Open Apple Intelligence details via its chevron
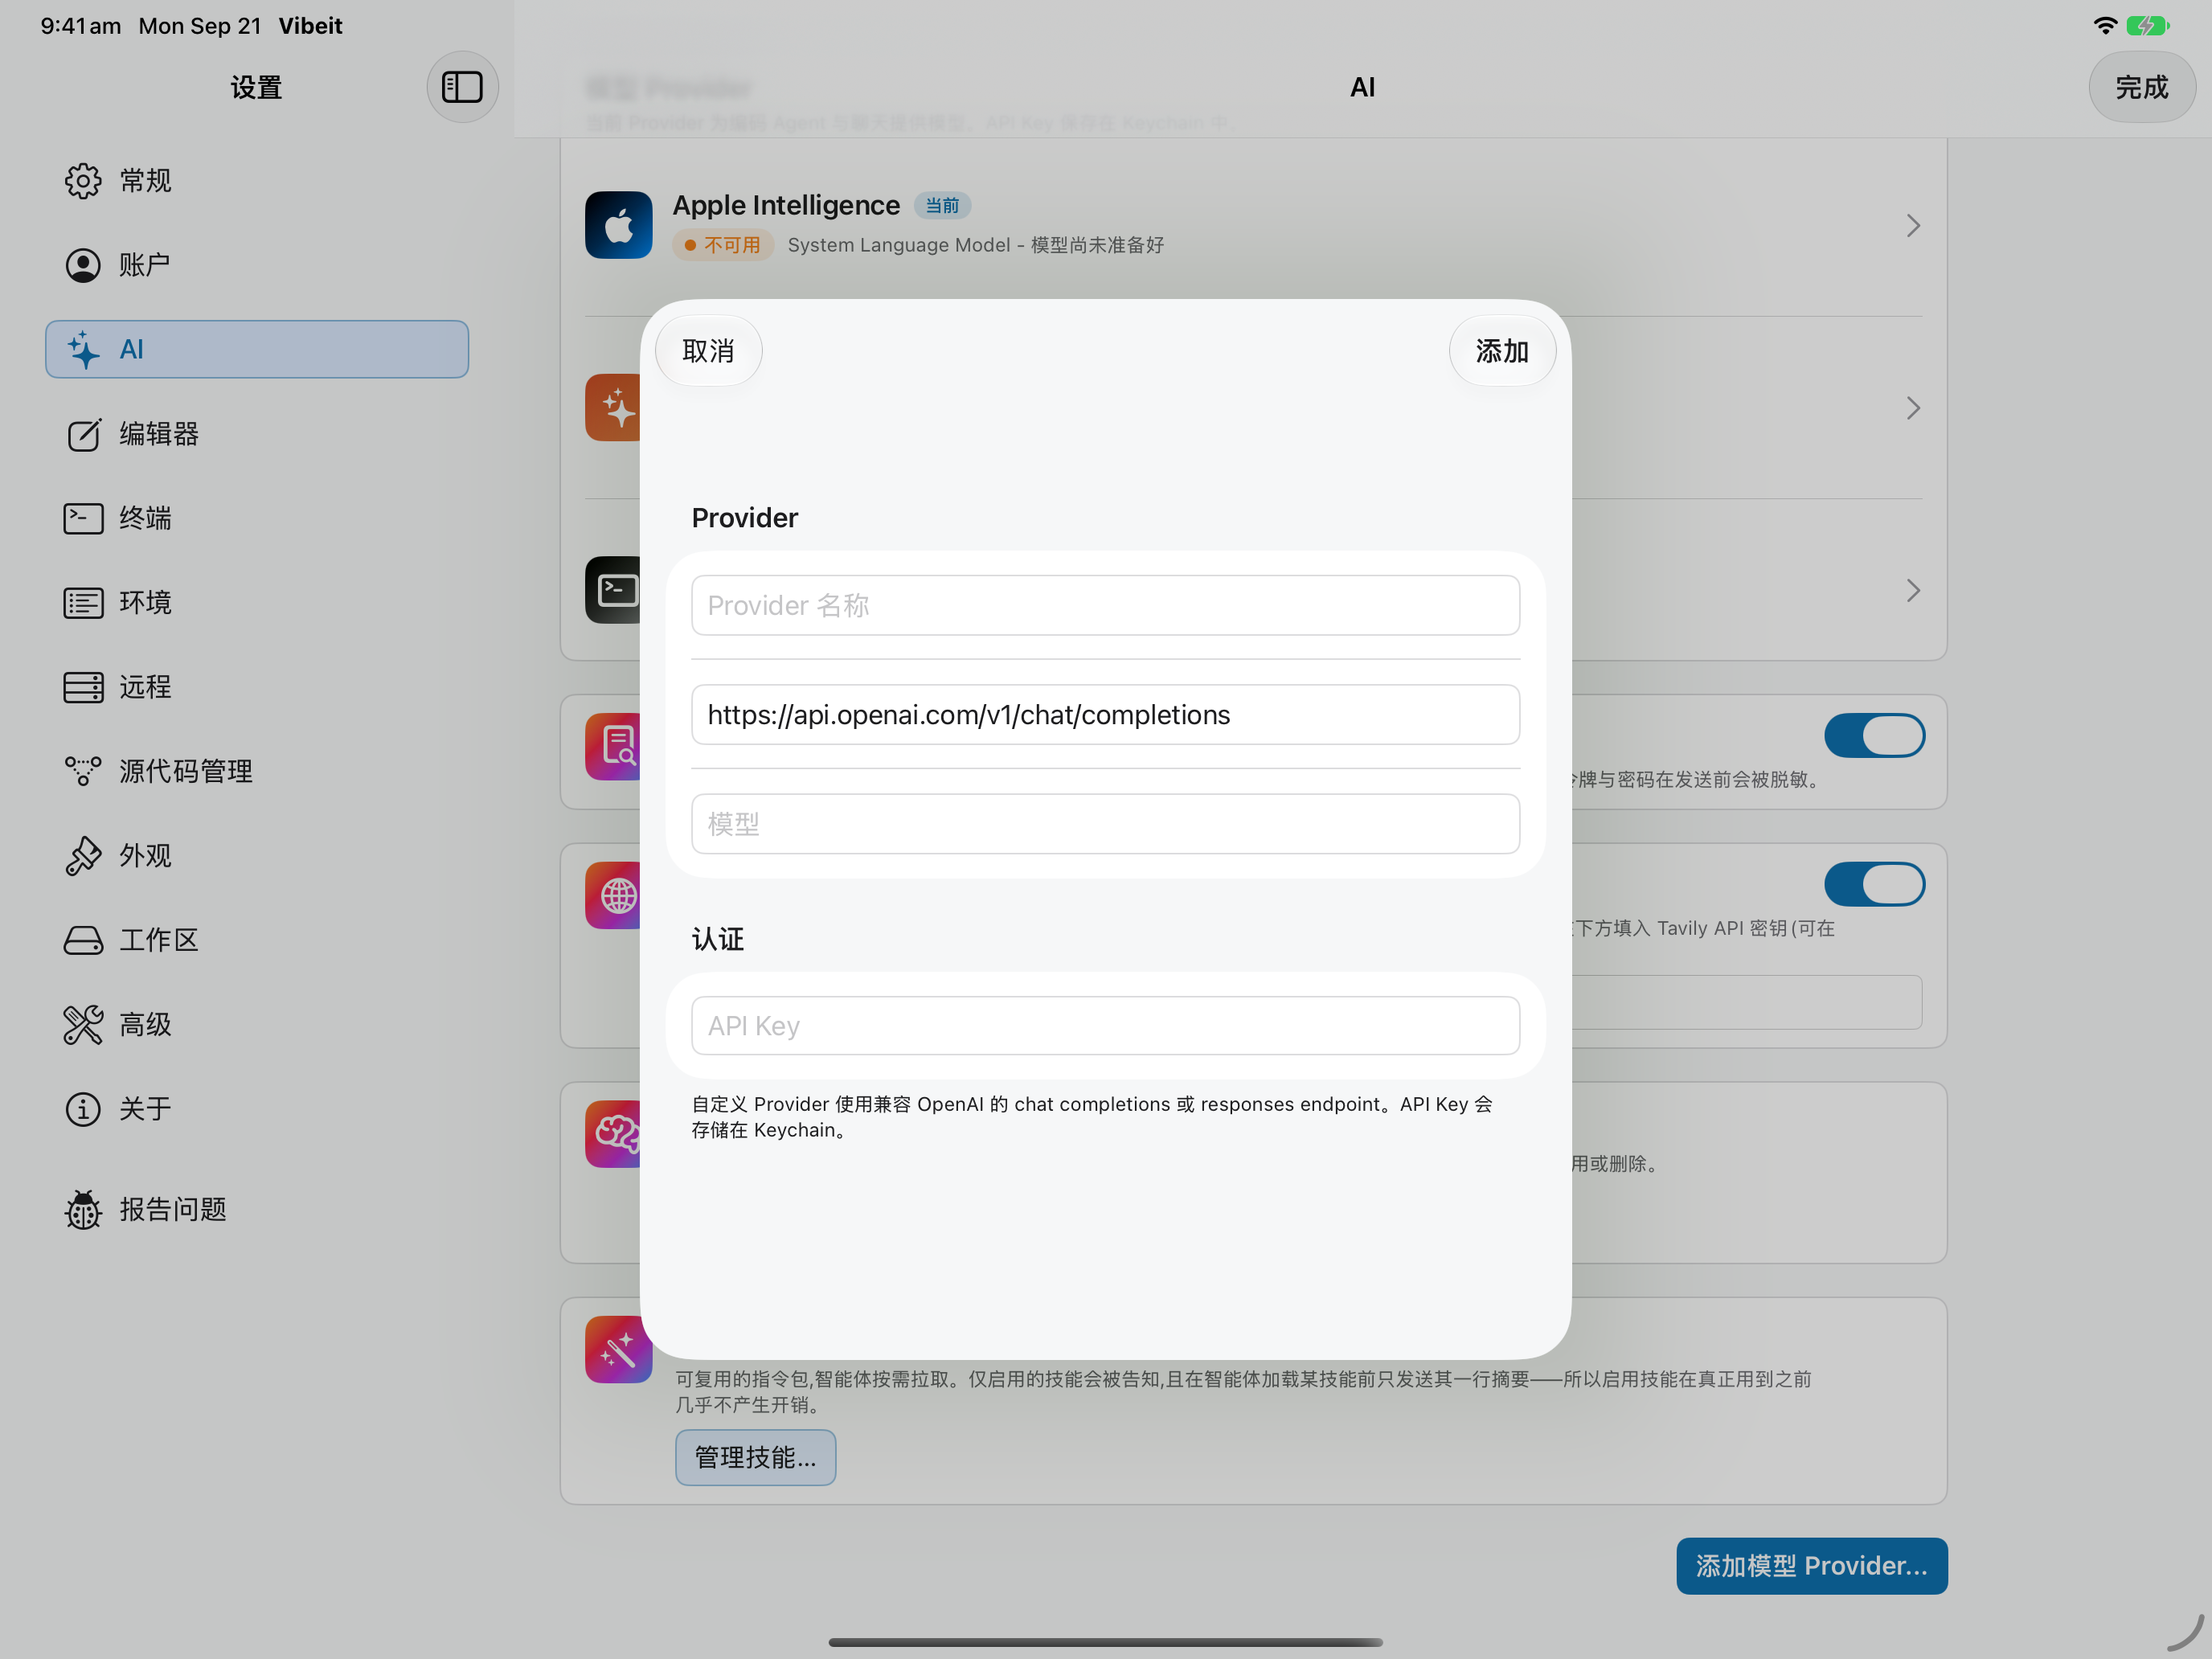Image resolution: width=2212 pixels, height=1659 pixels. click(1912, 225)
